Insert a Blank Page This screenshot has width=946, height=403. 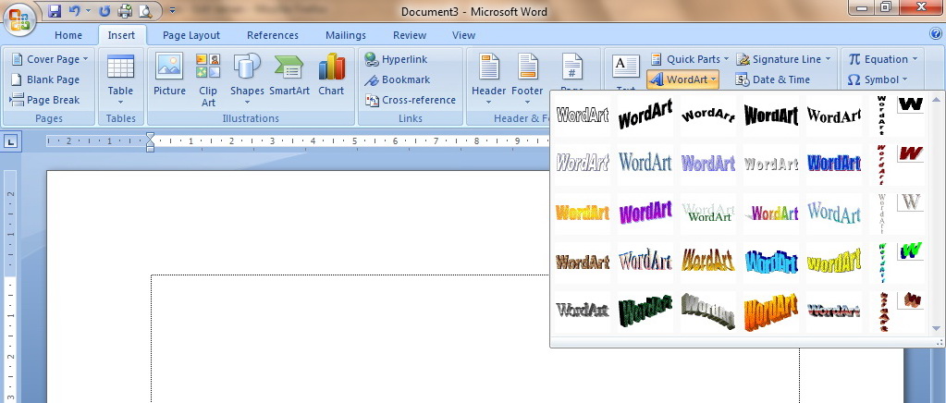[45, 79]
